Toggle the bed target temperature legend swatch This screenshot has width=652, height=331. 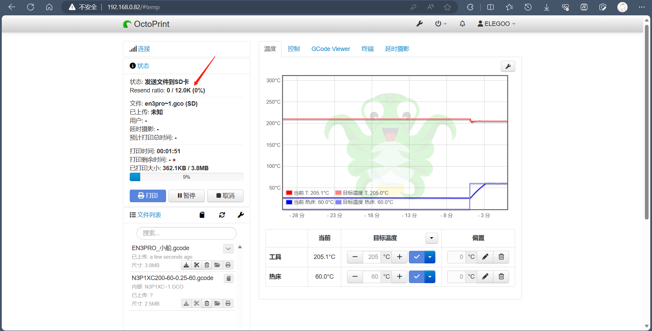pos(338,202)
